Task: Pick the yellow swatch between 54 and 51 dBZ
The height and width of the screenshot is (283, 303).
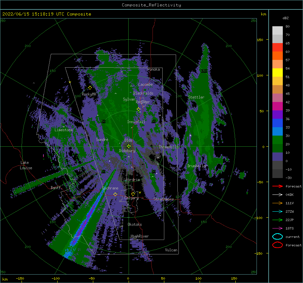Action: tap(277, 73)
